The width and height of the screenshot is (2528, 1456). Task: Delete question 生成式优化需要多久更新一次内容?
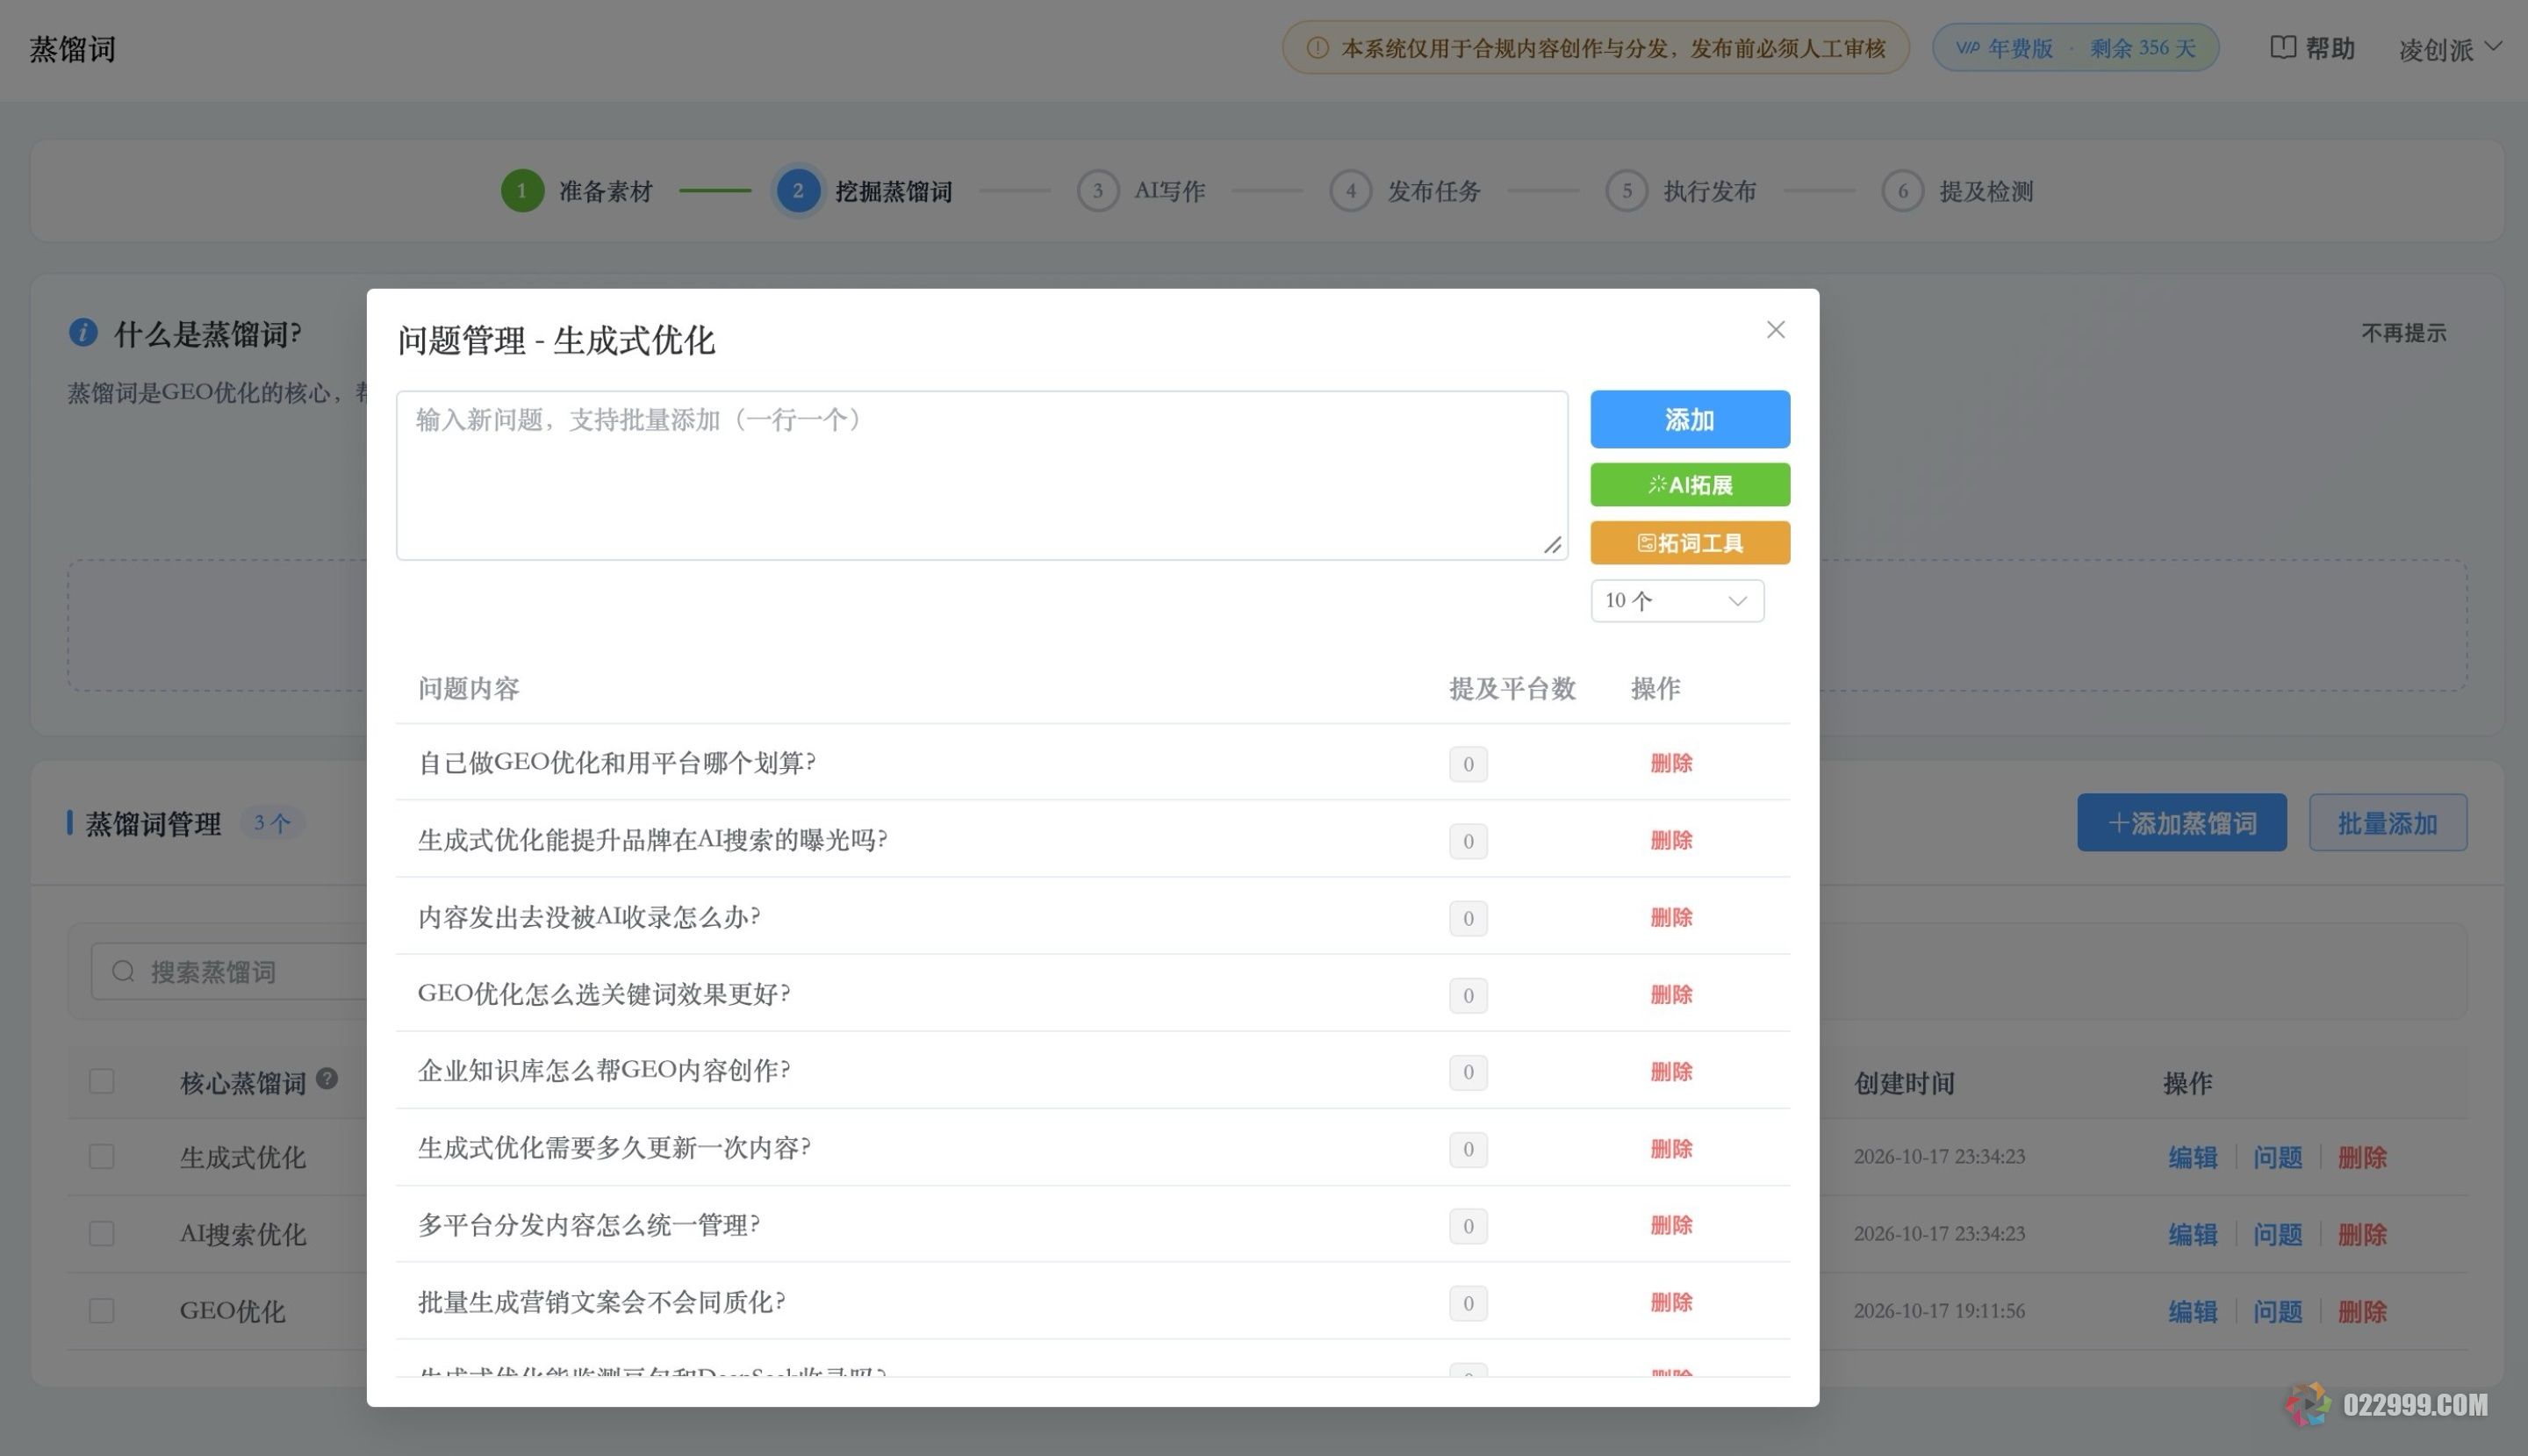[1671, 1148]
